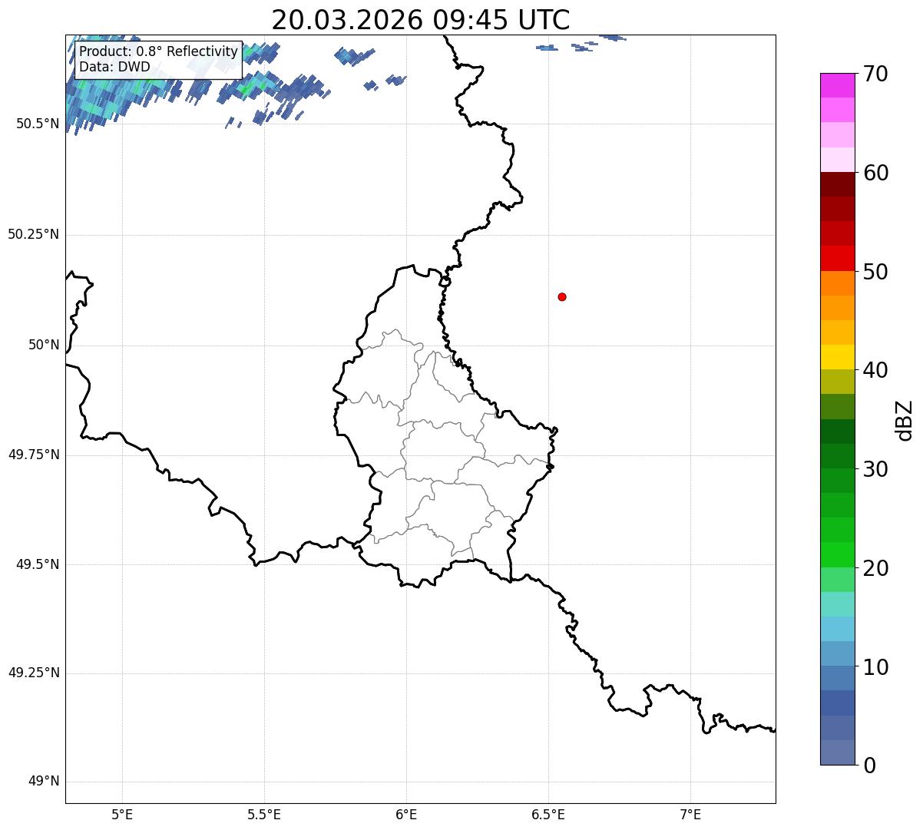The image size is (923, 830).
Task: Select the 6.5°E longitude label
Action: [x=548, y=814]
